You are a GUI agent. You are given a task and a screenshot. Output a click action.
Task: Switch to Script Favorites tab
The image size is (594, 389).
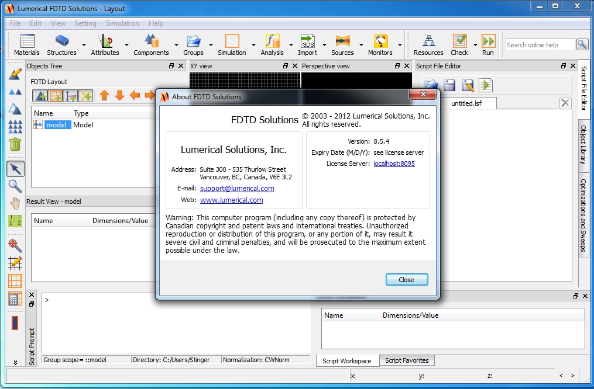click(407, 360)
